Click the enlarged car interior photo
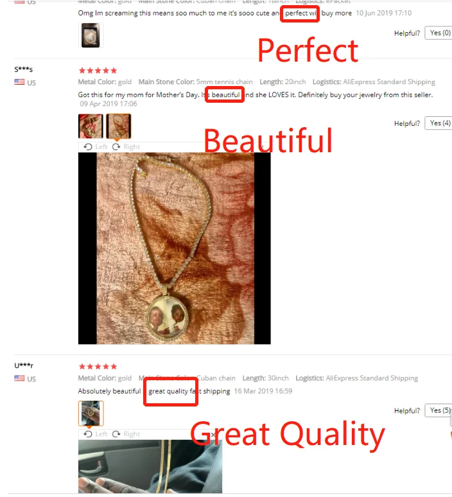The height and width of the screenshot is (497, 452). (x=150, y=466)
